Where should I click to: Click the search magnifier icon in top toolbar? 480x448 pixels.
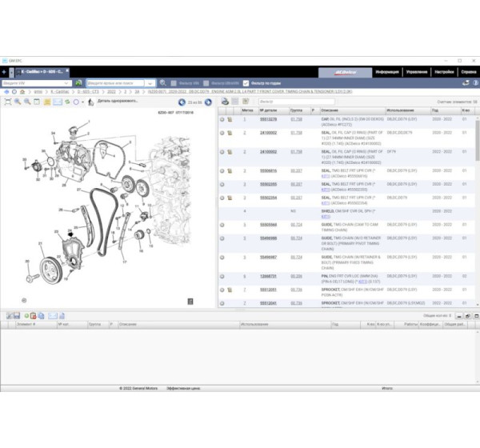coord(162,82)
